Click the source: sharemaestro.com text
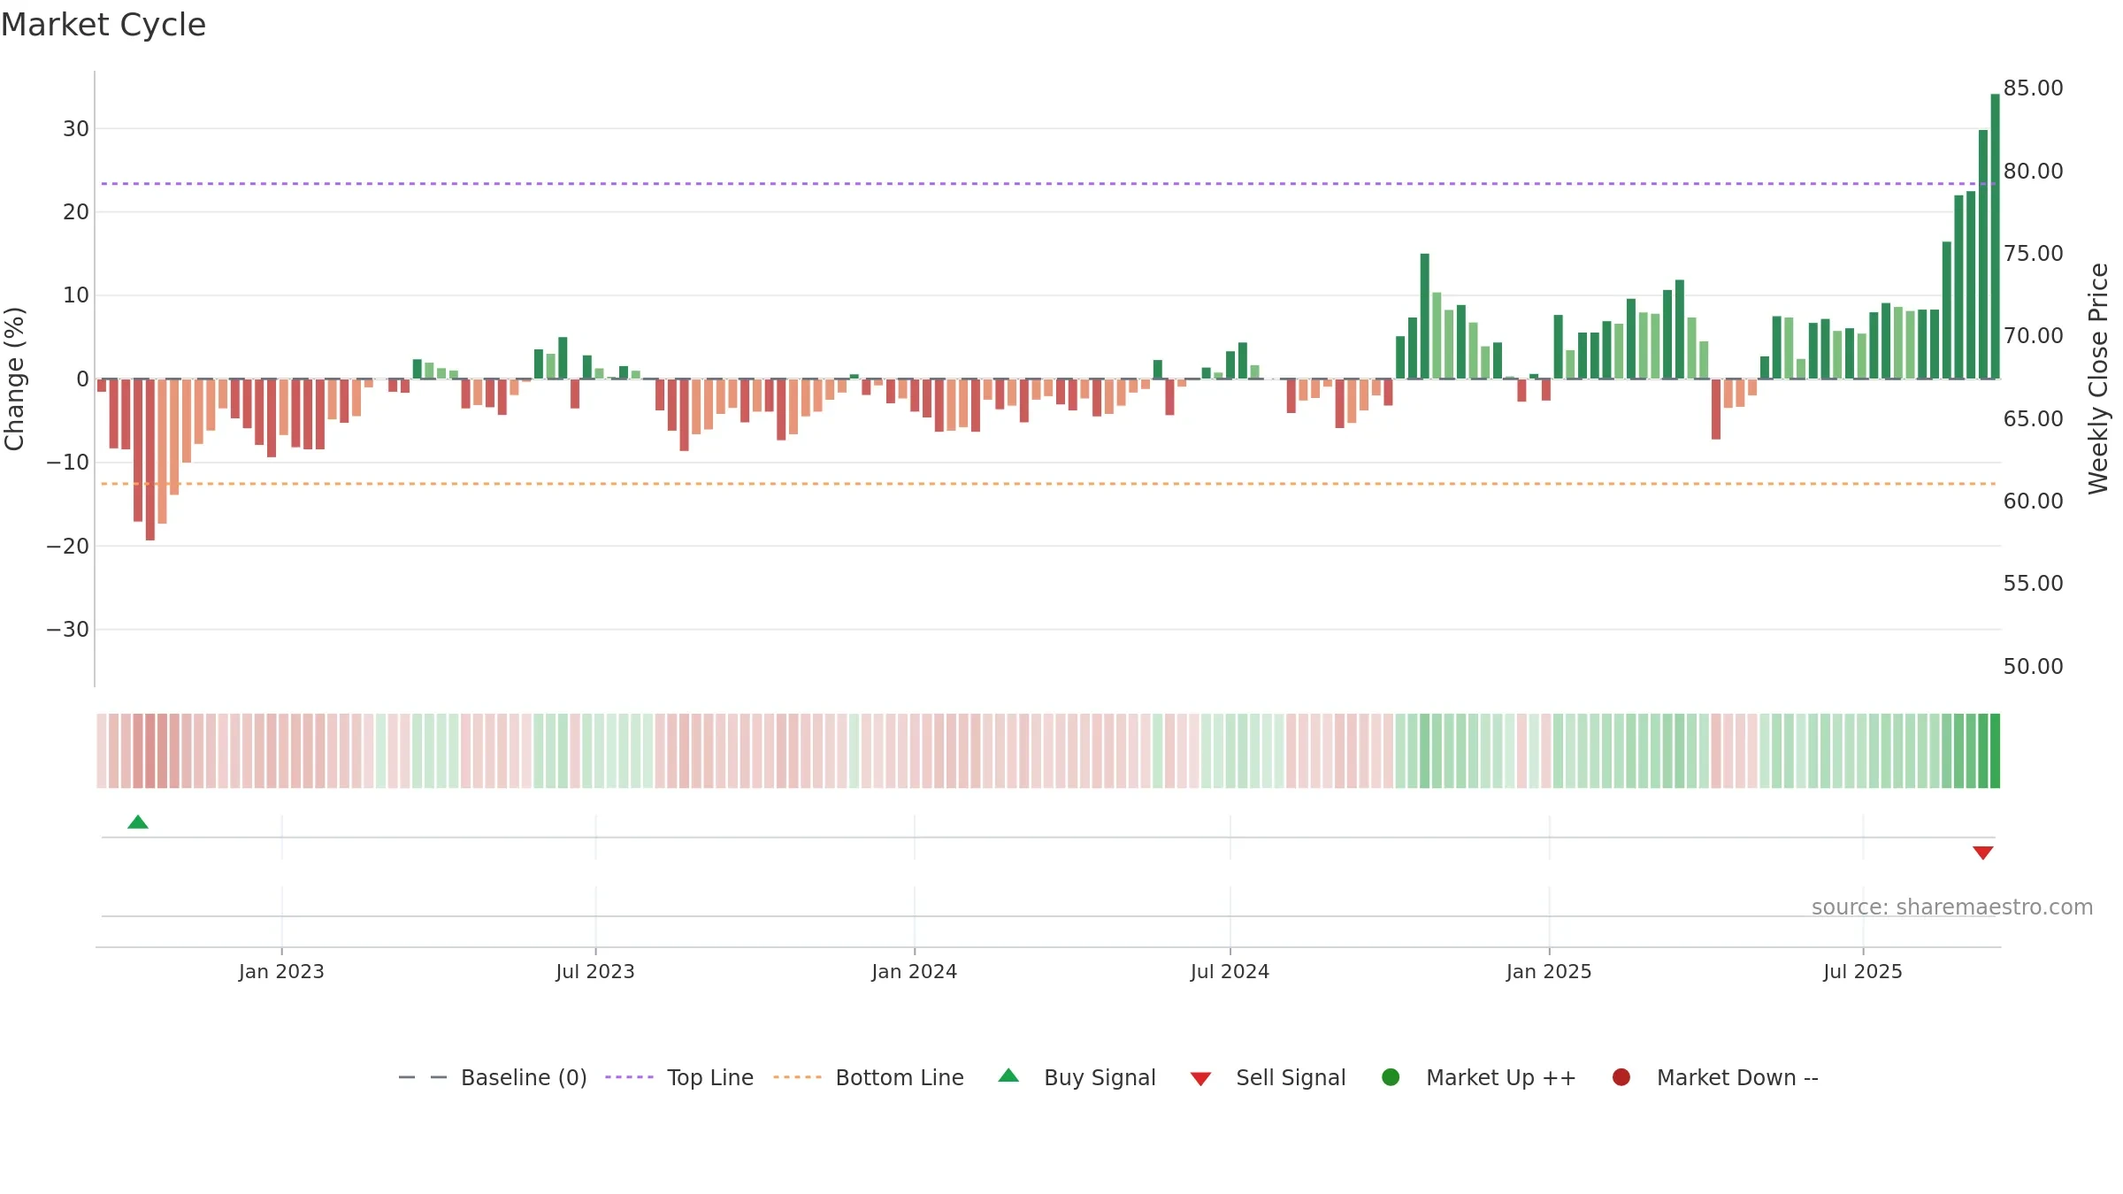The height and width of the screenshot is (1194, 2123). pos(1952,907)
